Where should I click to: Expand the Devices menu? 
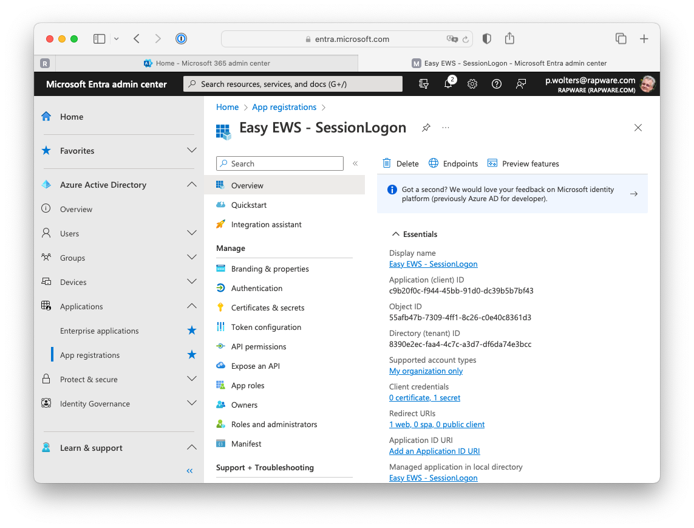tap(192, 282)
